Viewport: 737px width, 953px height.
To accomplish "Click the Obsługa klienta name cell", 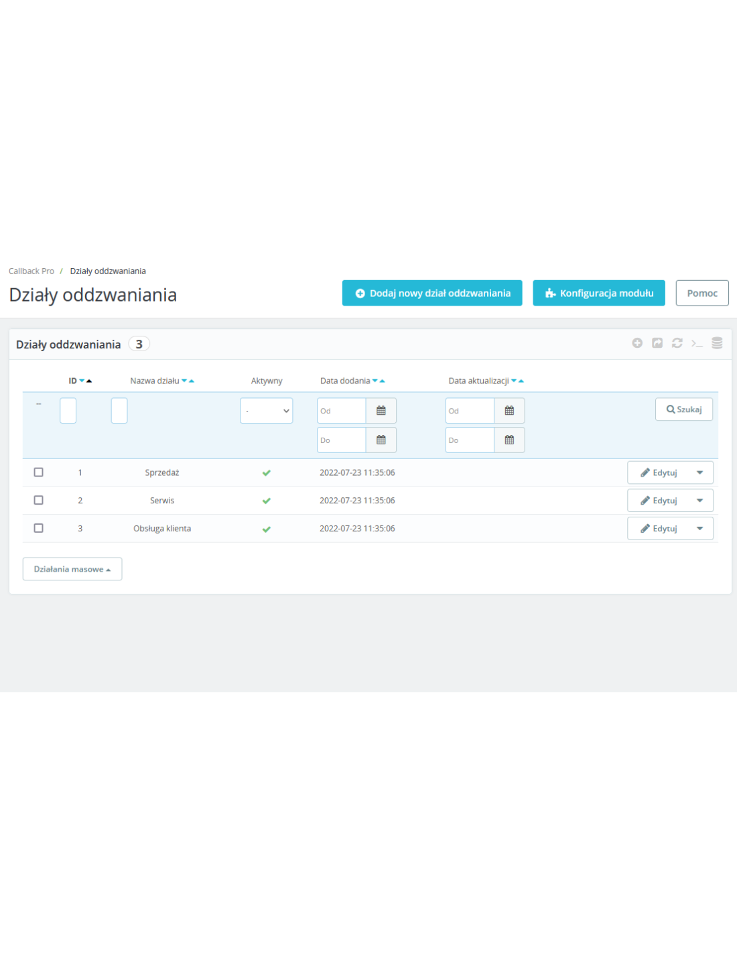I will coord(162,529).
